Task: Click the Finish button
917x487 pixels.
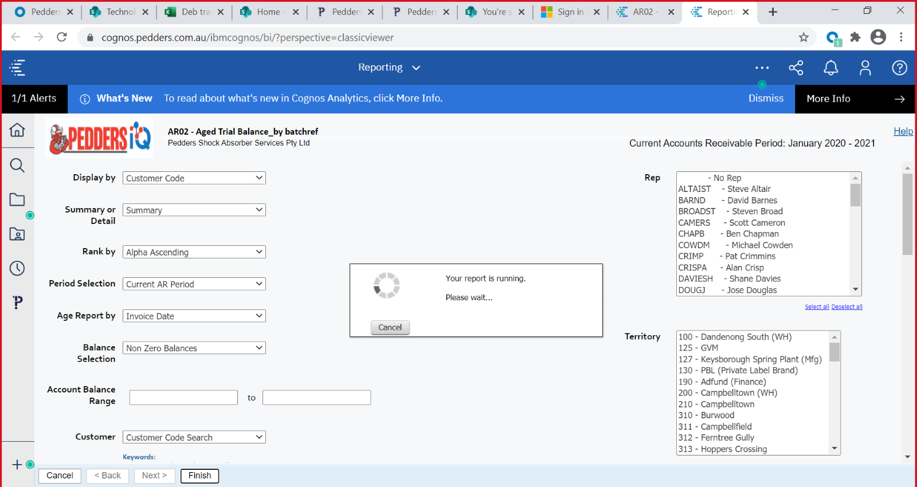Action: pos(199,476)
